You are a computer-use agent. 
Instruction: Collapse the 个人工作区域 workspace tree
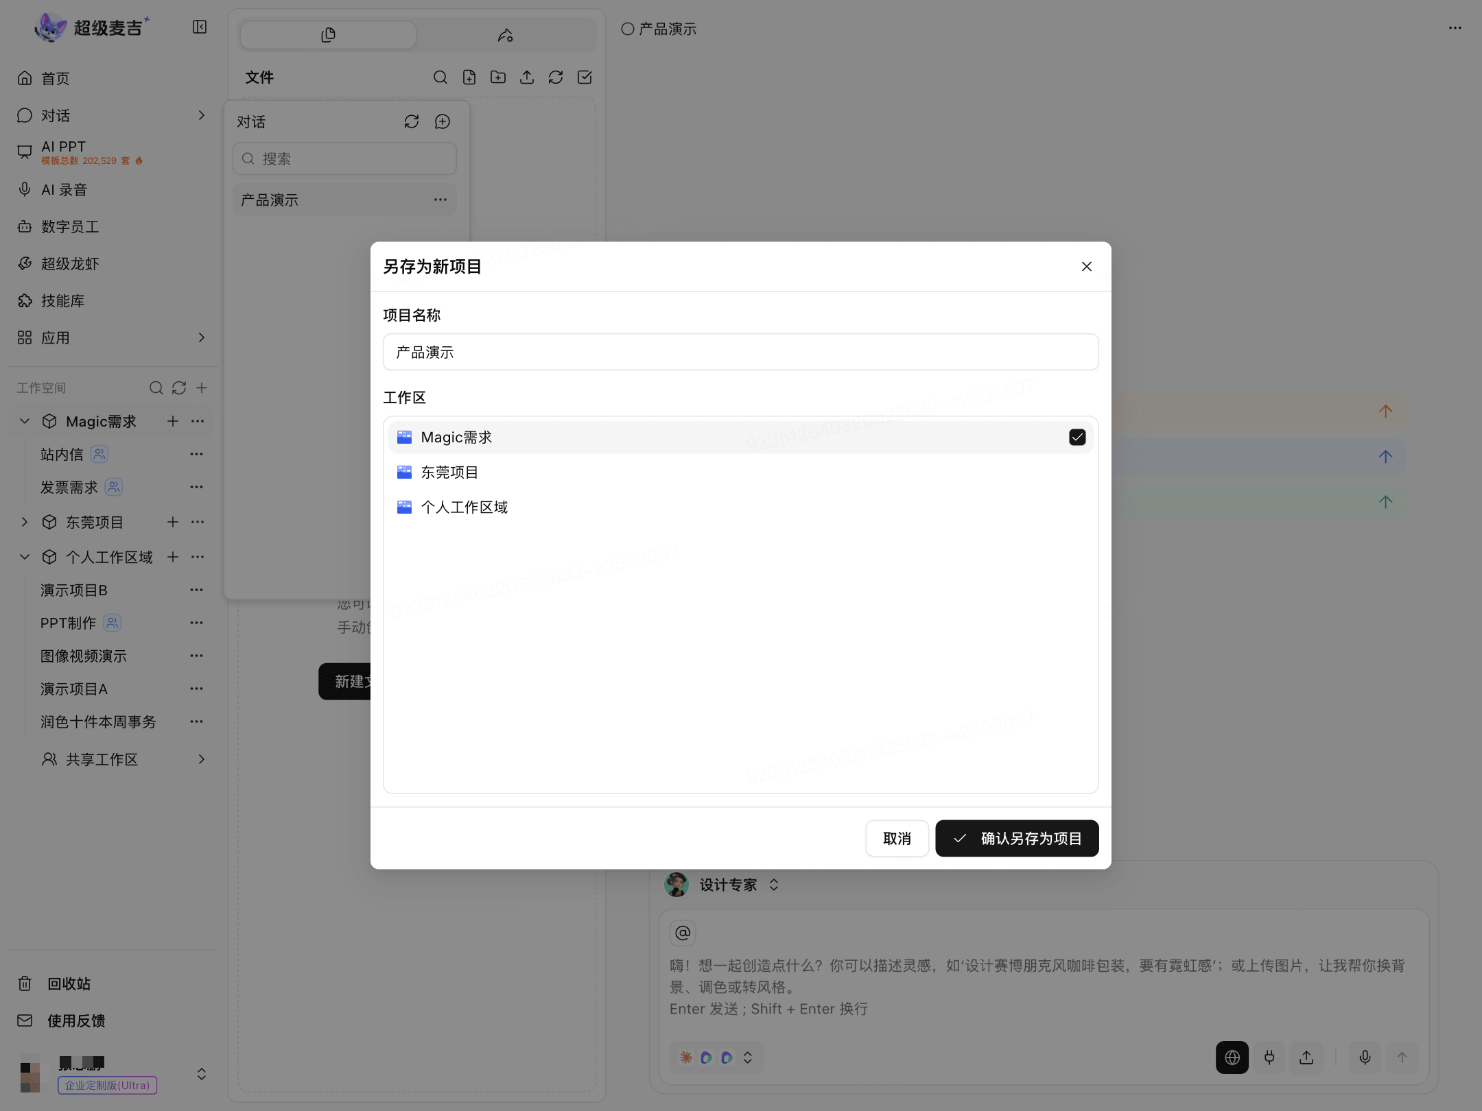pos(25,557)
